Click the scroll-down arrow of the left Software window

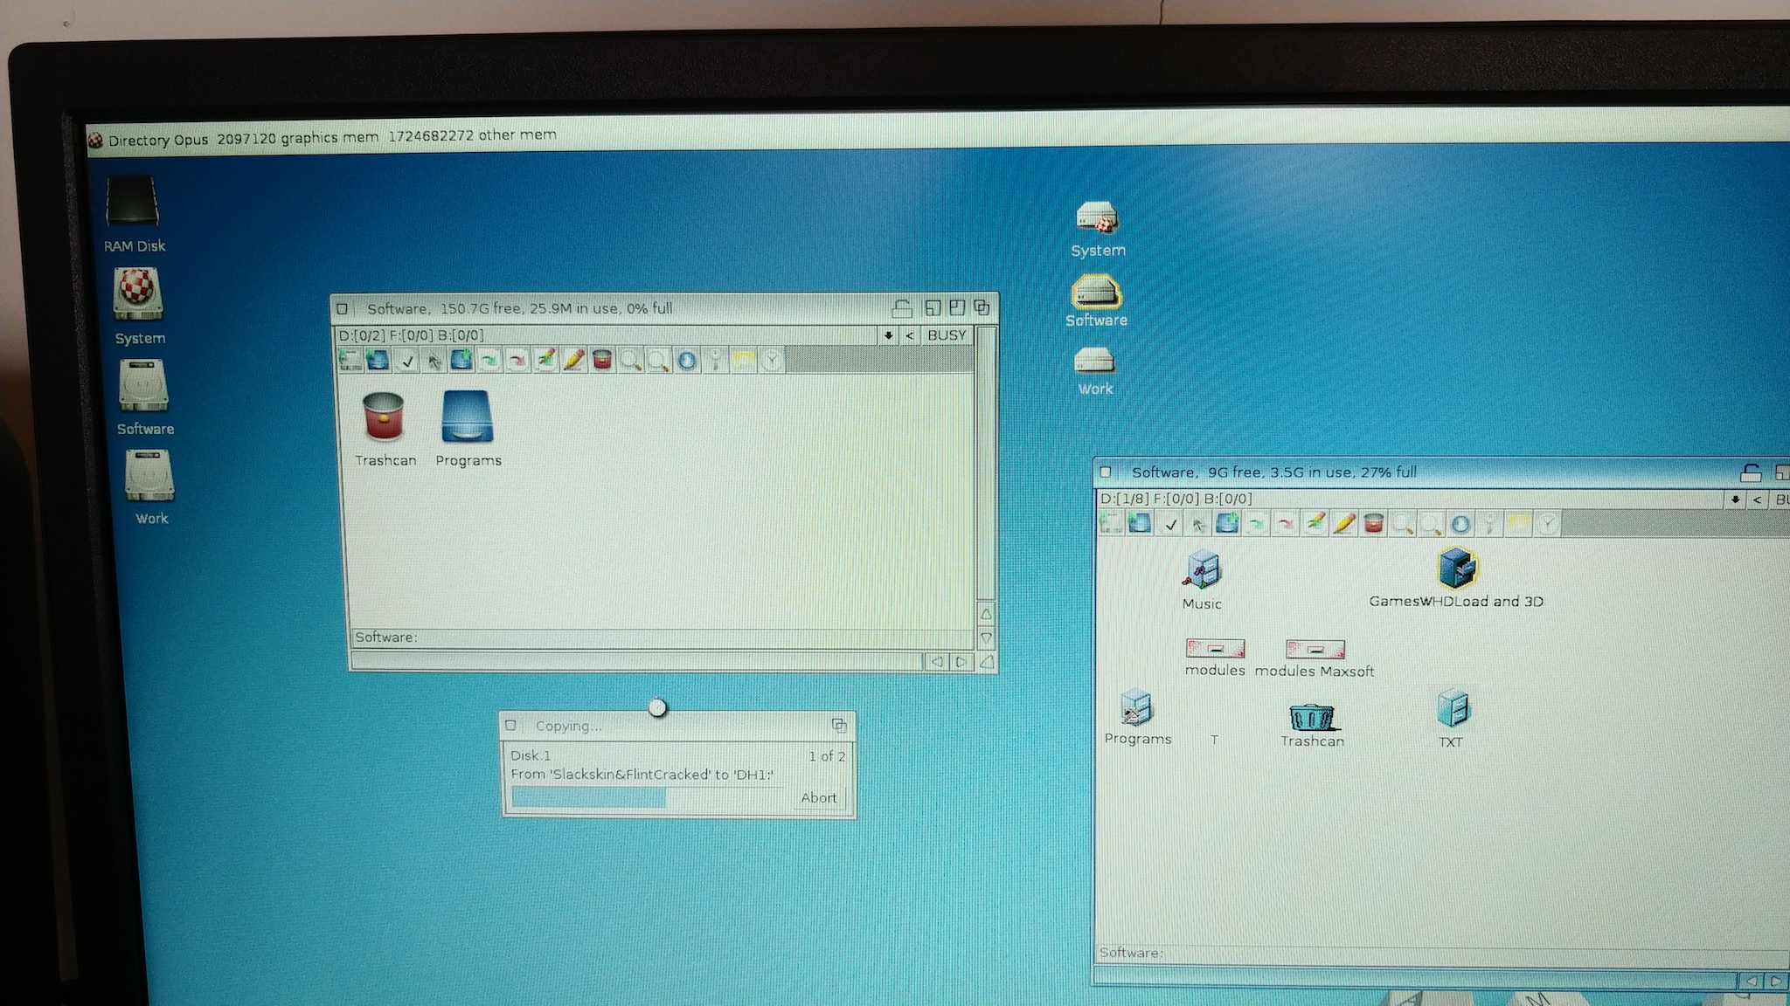coord(986,637)
